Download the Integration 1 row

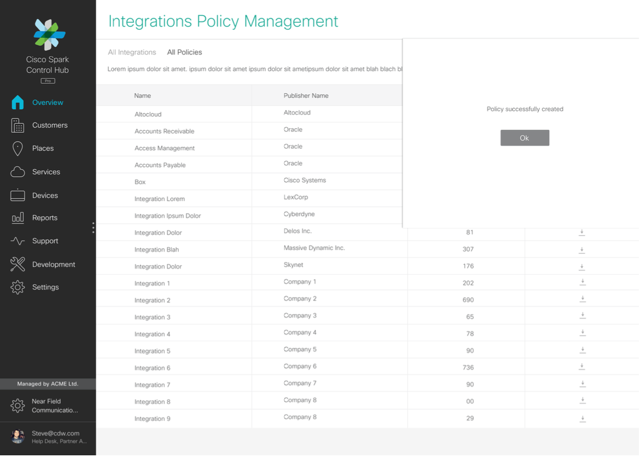(582, 283)
